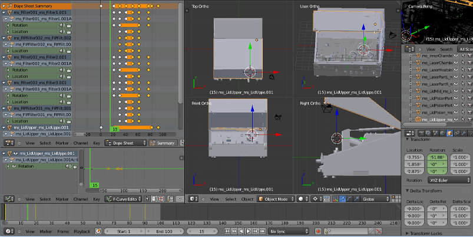Open the F-Curve Editor mode dropdown
The image size is (473, 237).
point(123,199)
